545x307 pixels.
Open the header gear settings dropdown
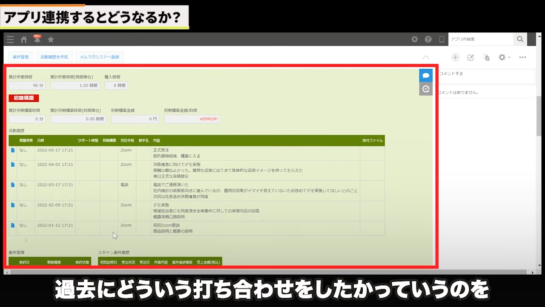[x=414, y=39]
